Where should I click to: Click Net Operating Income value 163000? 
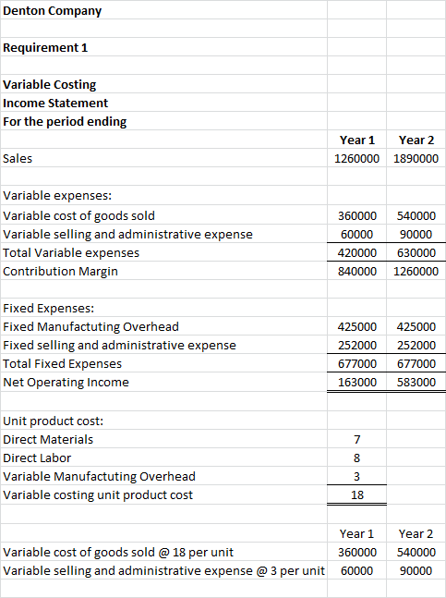356,382
